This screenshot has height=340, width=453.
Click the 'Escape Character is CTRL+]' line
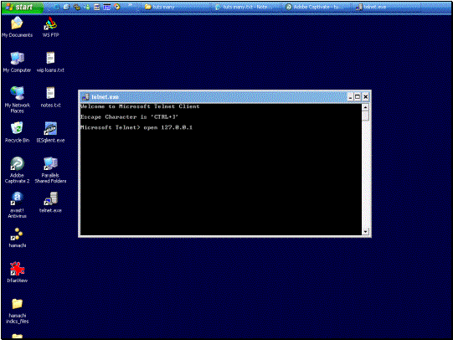[x=129, y=117]
